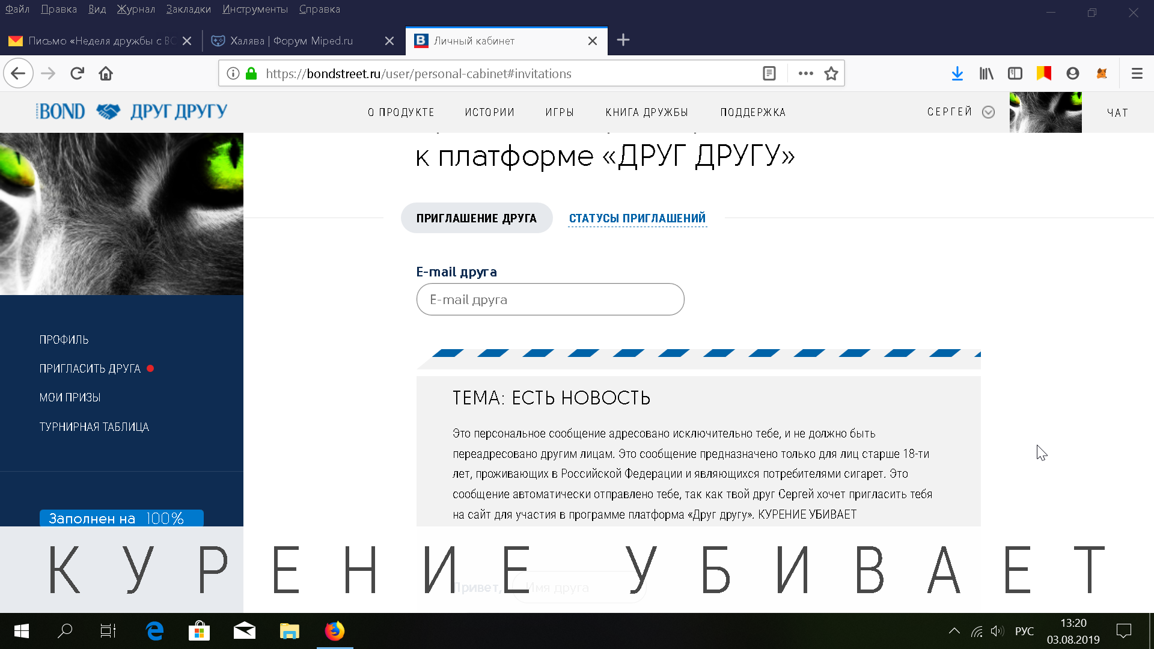
Task: Go back to the previous page
Action: point(18,73)
